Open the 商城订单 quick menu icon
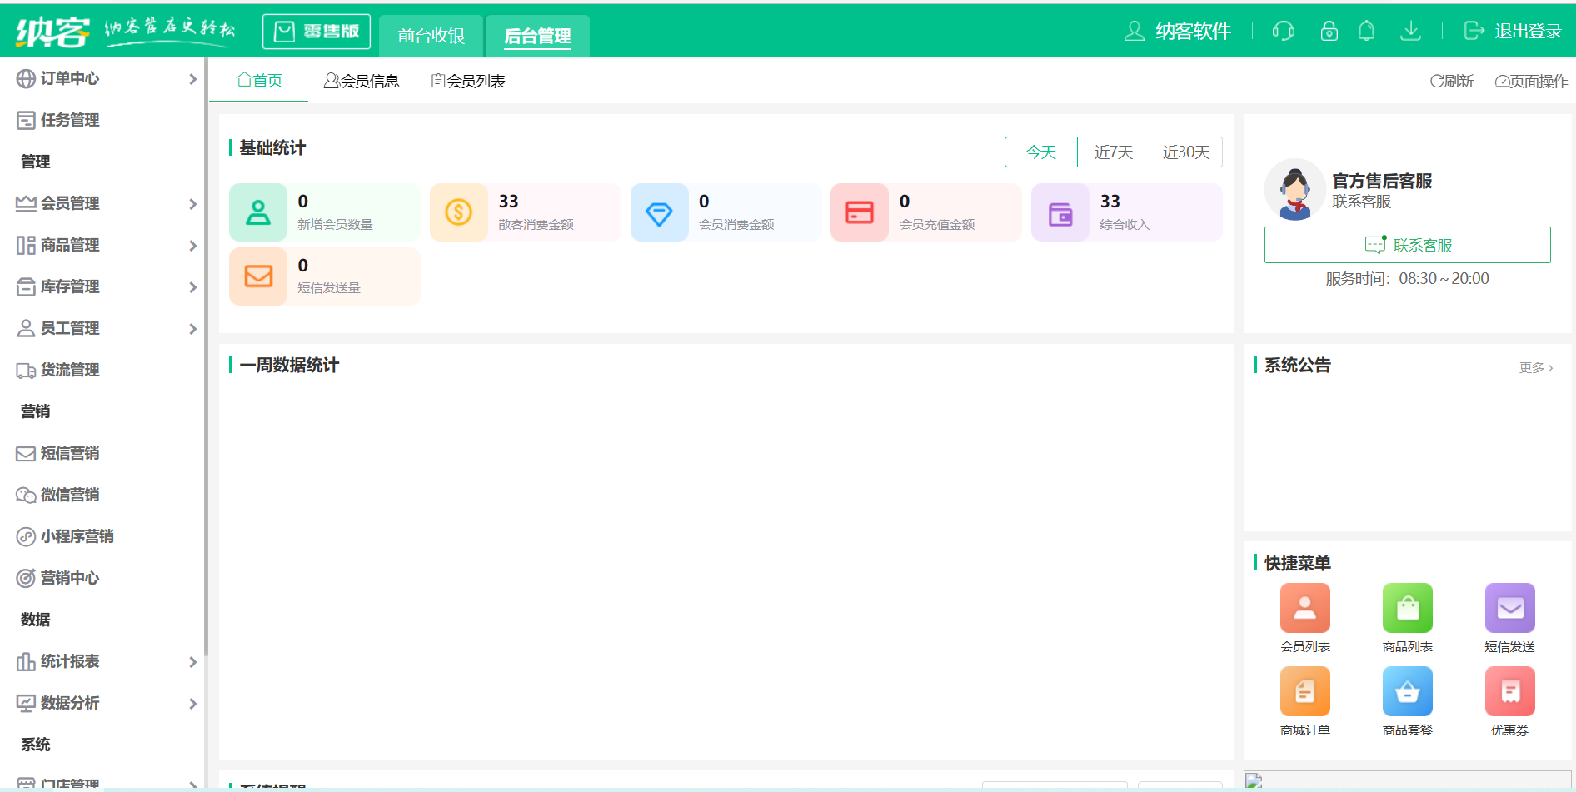The height and width of the screenshot is (792, 1576). 1304,691
